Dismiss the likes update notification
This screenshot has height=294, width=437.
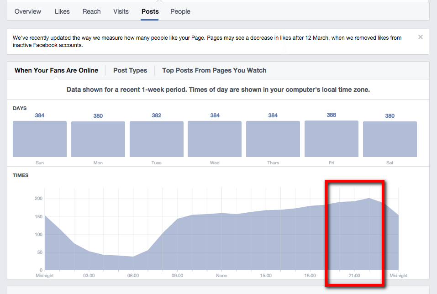pyautogui.click(x=420, y=37)
